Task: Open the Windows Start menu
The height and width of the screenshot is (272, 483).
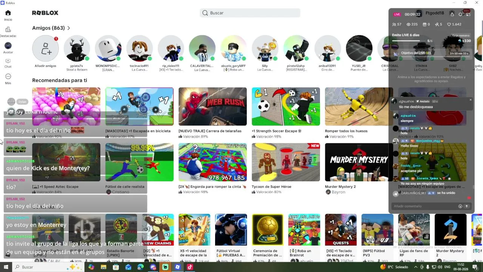Action: (x=6, y=267)
